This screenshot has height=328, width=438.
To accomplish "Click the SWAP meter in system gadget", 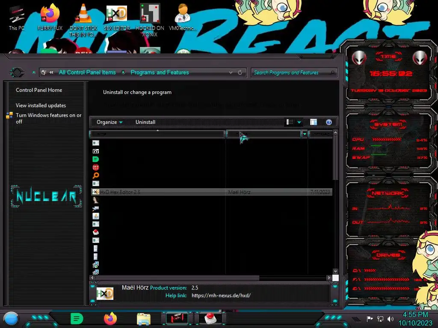I will tap(389, 157).
